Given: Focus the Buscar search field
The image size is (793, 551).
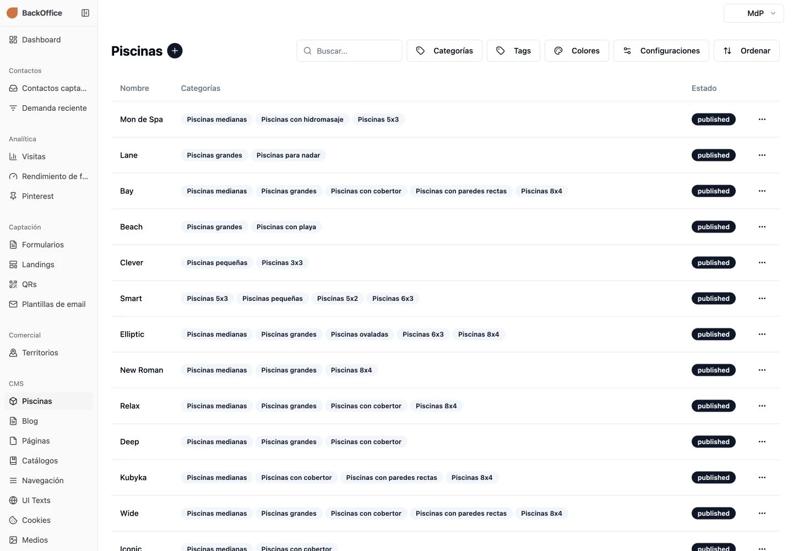Looking at the screenshot, I should click(x=349, y=51).
